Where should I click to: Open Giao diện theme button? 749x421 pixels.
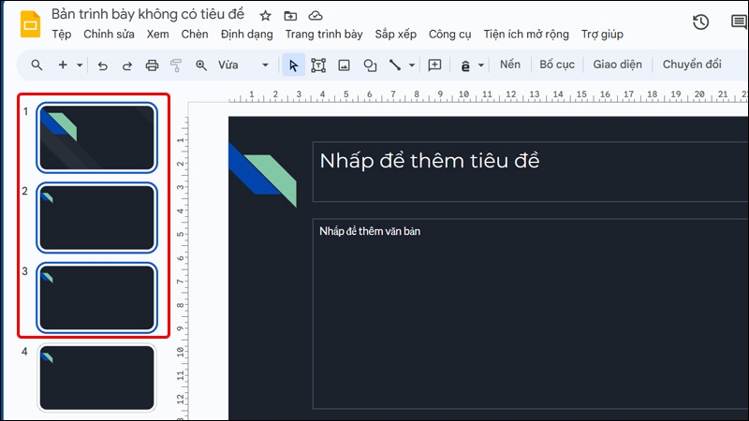pyautogui.click(x=617, y=65)
